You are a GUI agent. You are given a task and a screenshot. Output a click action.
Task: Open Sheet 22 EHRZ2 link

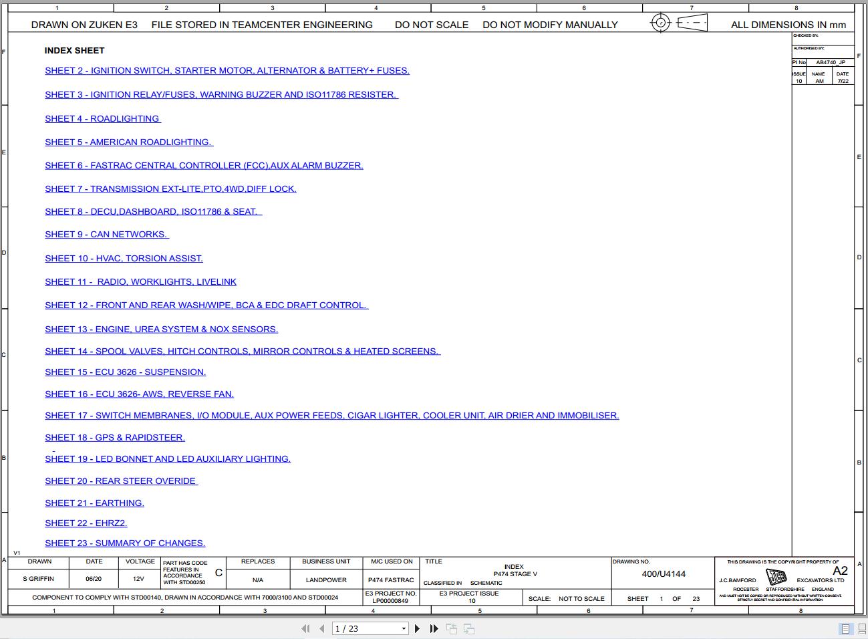coord(86,523)
